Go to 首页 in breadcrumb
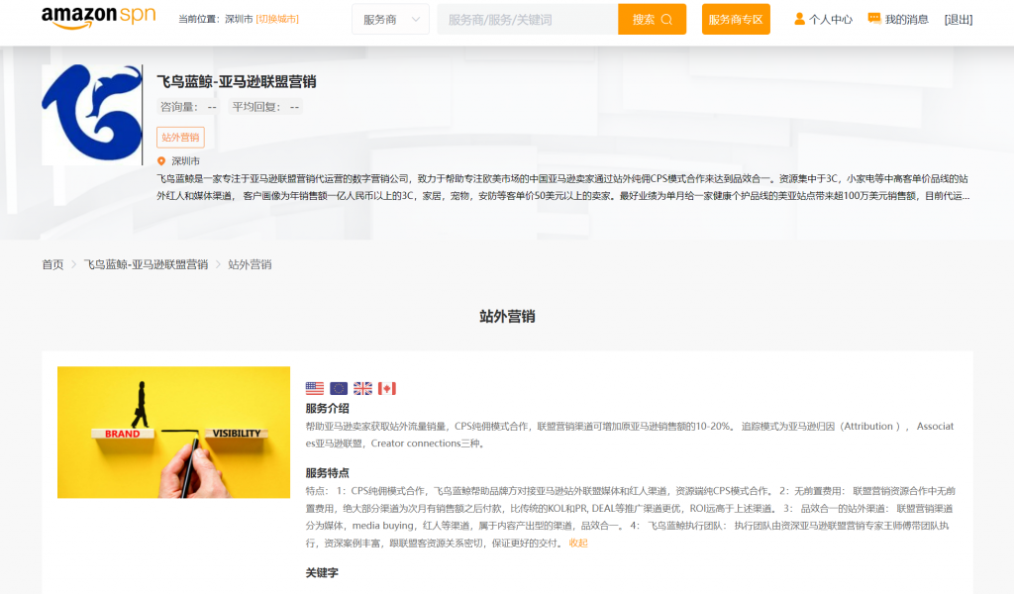1014x594 pixels. click(53, 264)
